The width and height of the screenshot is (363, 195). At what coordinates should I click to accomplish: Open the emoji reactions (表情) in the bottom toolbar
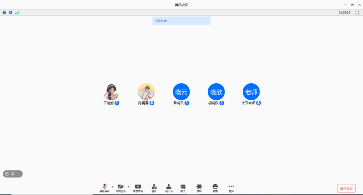tap(215, 188)
